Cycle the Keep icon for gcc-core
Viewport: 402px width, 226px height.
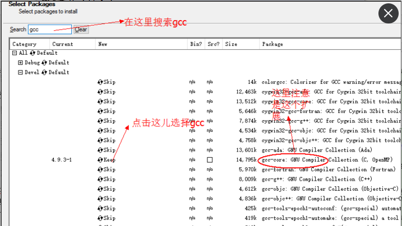tap(100, 160)
